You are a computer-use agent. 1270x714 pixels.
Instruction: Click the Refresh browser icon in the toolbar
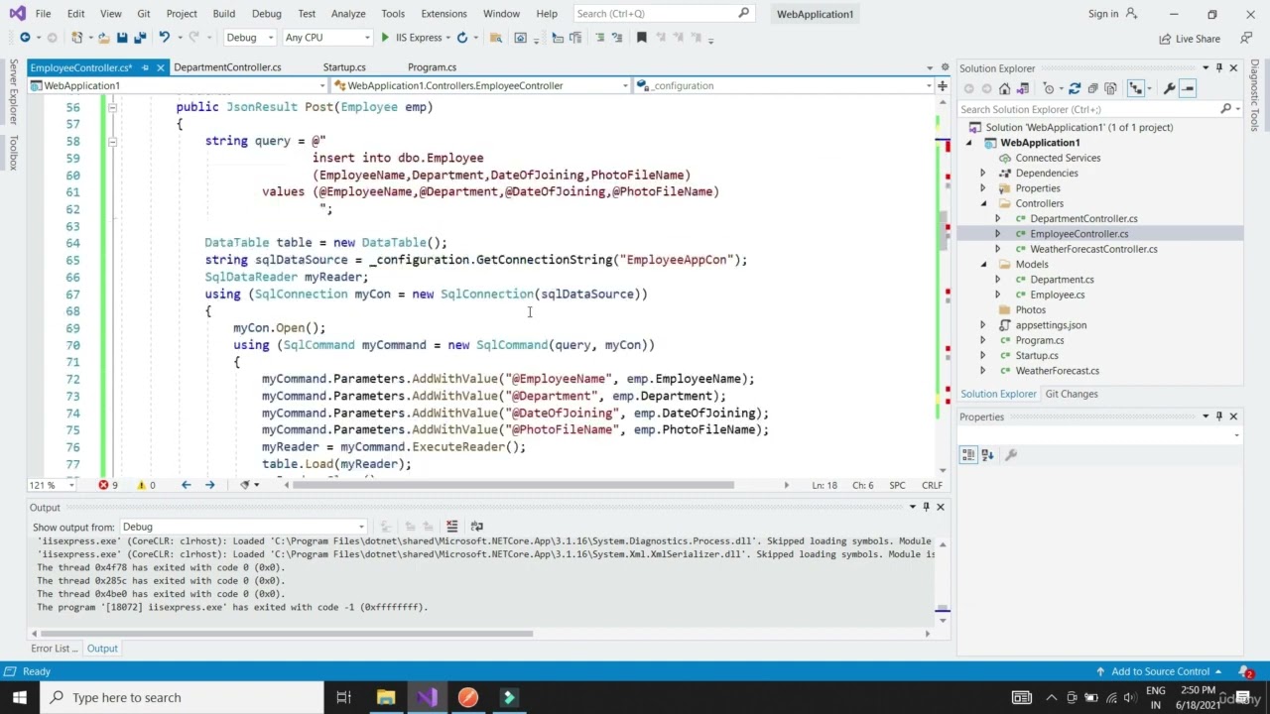click(462, 38)
